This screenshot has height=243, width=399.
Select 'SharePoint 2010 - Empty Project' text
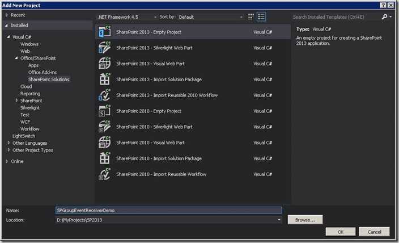point(148,111)
